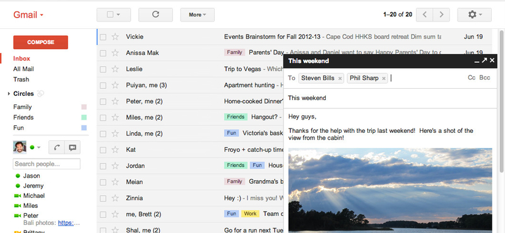Check the Meian email checkbox
Viewport: 505px width, 233px height.
point(103,182)
